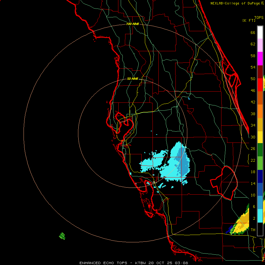Screen dimensions: 265x265
Task: Click the "20 OCT 25" date text
Action: 161,263
